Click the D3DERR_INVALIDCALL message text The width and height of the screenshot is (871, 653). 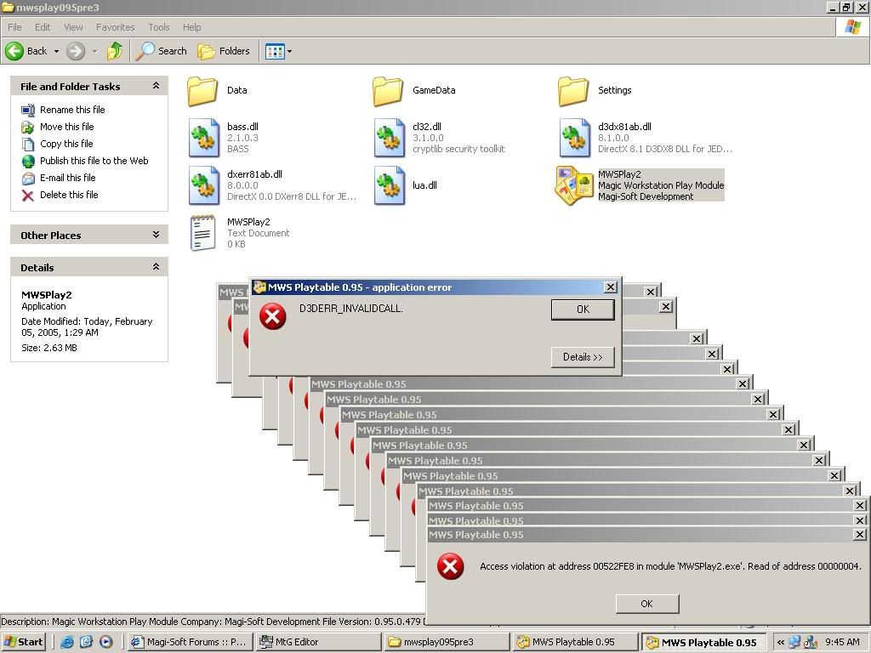pos(350,308)
